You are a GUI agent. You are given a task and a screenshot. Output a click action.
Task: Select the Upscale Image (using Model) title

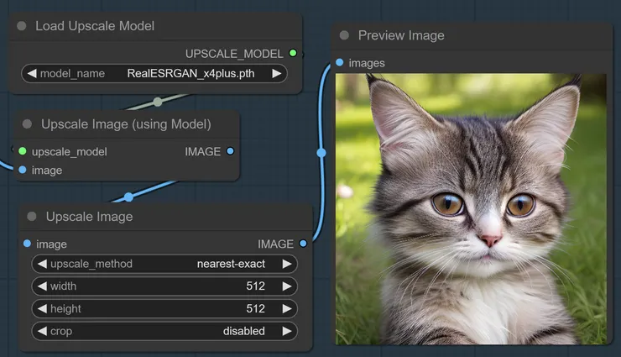(126, 124)
